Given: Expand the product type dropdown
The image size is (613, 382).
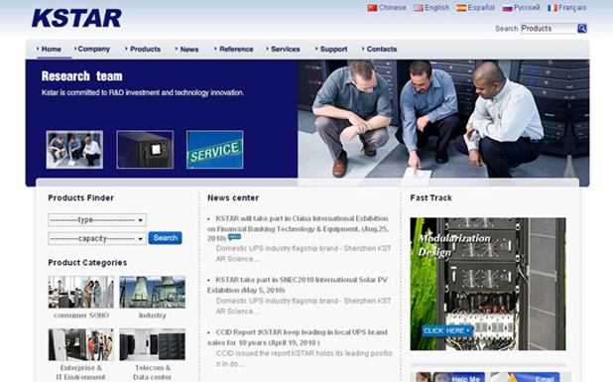Looking at the screenshot, I should click(97, 219).
